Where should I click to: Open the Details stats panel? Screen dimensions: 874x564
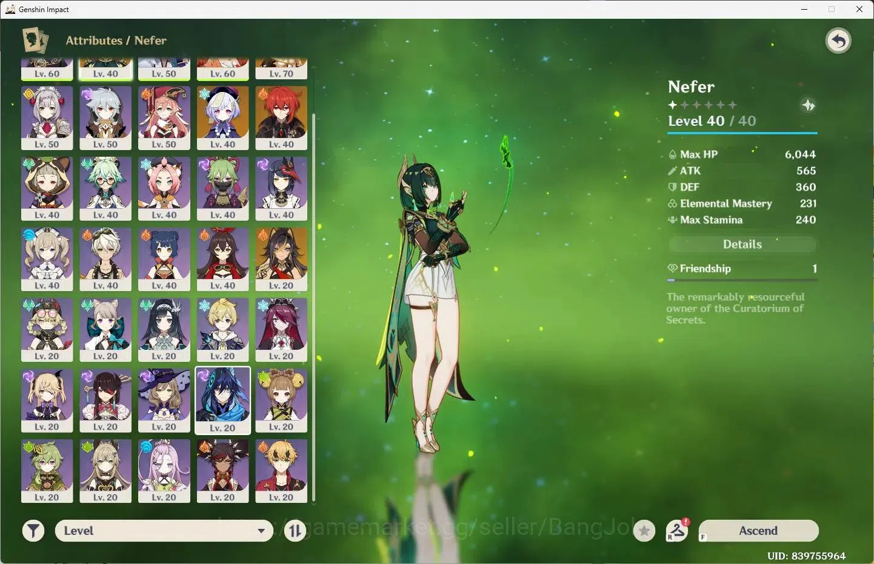point(742,244)
